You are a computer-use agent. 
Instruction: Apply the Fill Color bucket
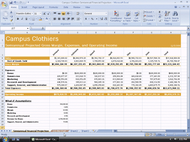[x=40, y=19]
